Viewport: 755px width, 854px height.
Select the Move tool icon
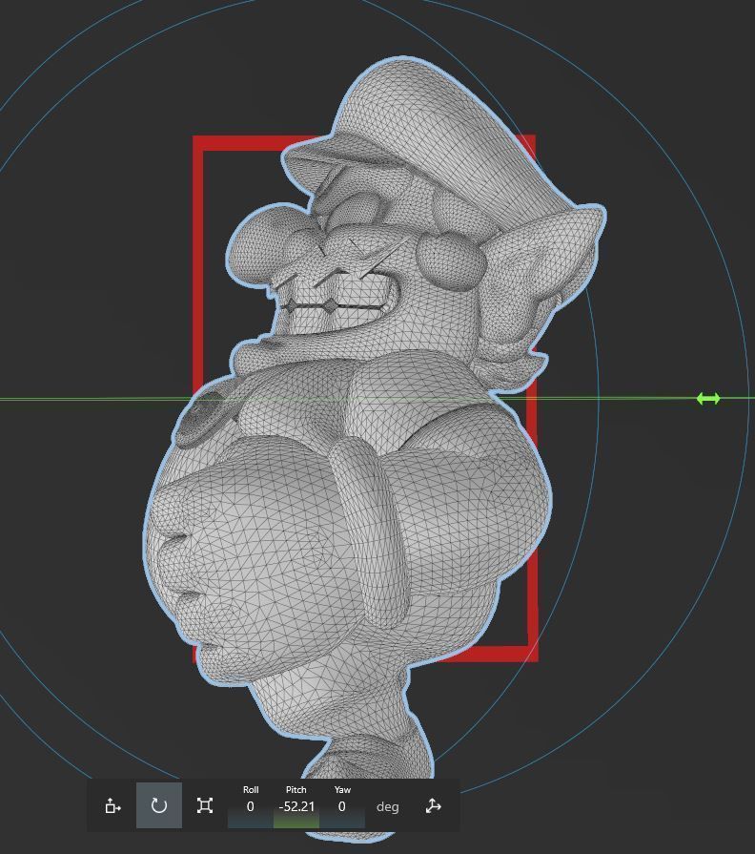click(112, 805)
